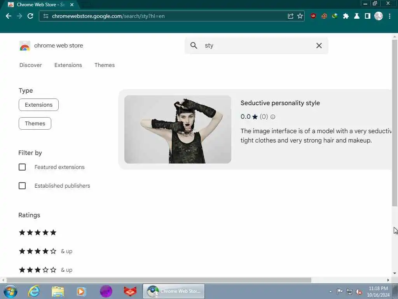The height and width of the screenshot is (299, 398).
Task: Open File Explorer from taskbar
Action: (x=58, y=291)
